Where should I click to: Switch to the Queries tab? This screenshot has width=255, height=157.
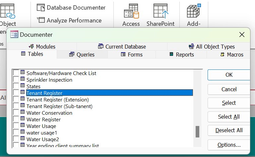coord(82,55)
